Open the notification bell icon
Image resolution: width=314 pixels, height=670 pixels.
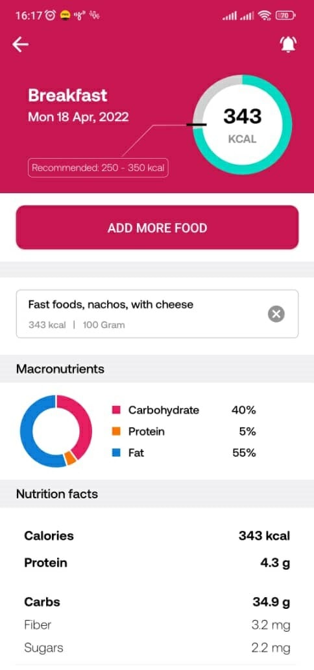click(289, 44)
